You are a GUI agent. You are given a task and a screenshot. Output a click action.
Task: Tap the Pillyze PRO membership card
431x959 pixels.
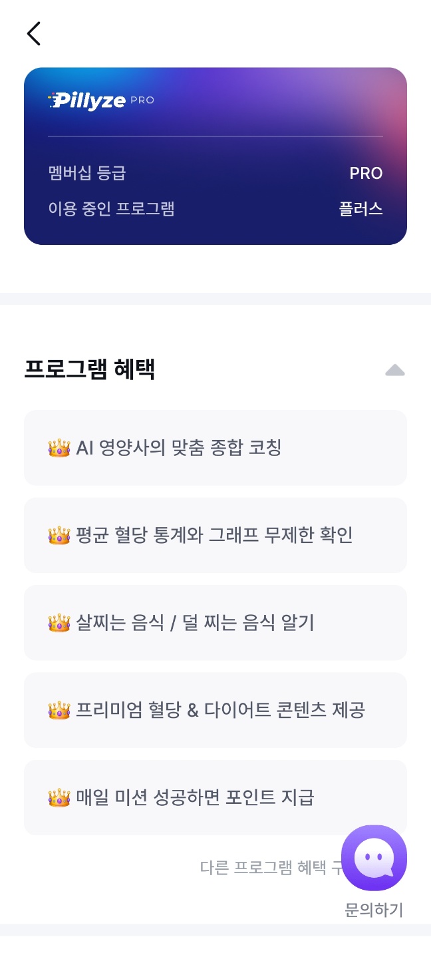(x=215, y=156)
